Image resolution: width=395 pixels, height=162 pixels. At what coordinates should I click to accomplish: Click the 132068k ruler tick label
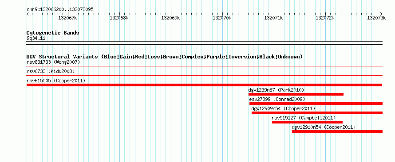[119, 18]
